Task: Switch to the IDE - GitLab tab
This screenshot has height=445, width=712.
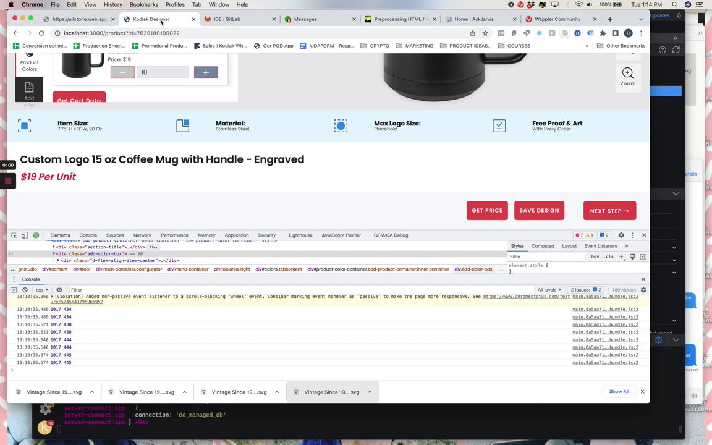Action: click(x=239, y=19)
